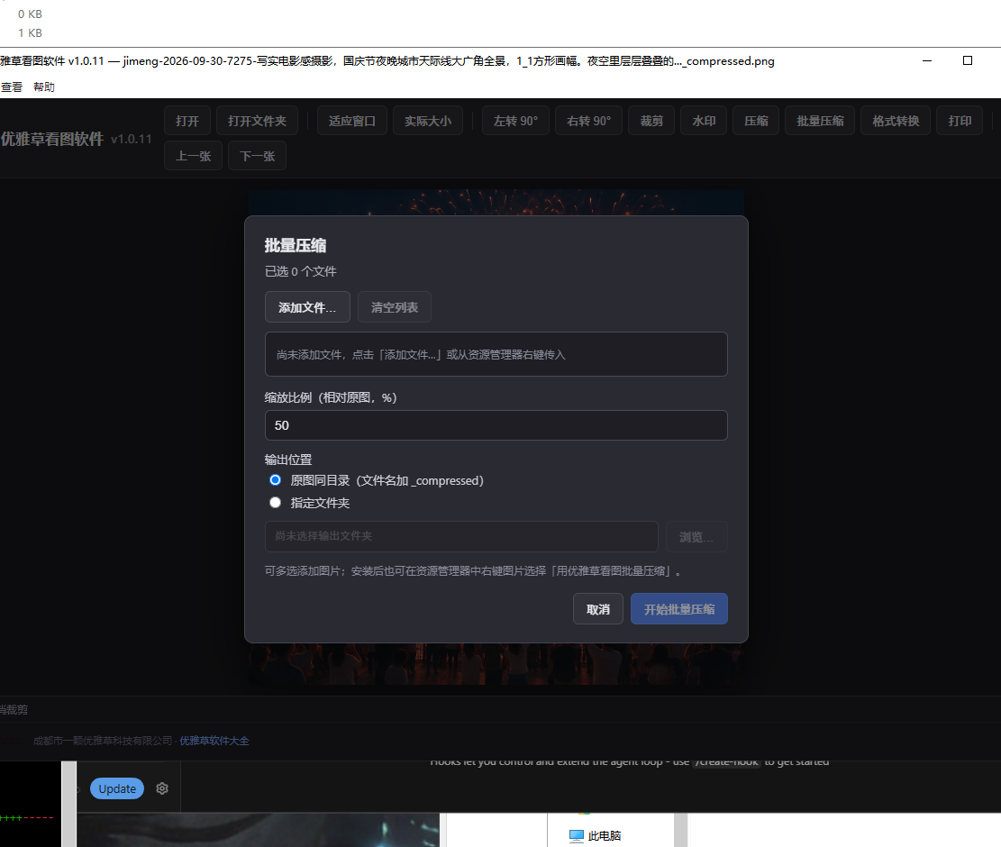This screenshot has width=1001, height=847.
Task: Click the 批量压缩 dialog title
Action: click(296, 245)
